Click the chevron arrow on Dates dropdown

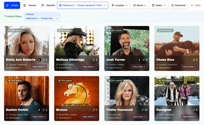165,5
